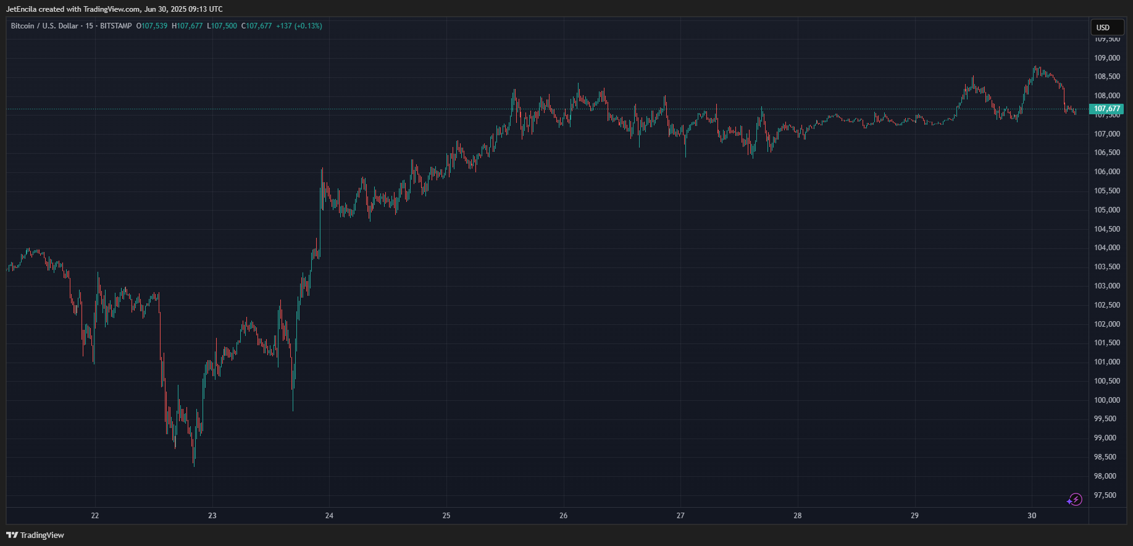
Task: Click the 104,000 price scale label
Action: pyautogui.click(x=1107, y=248)
